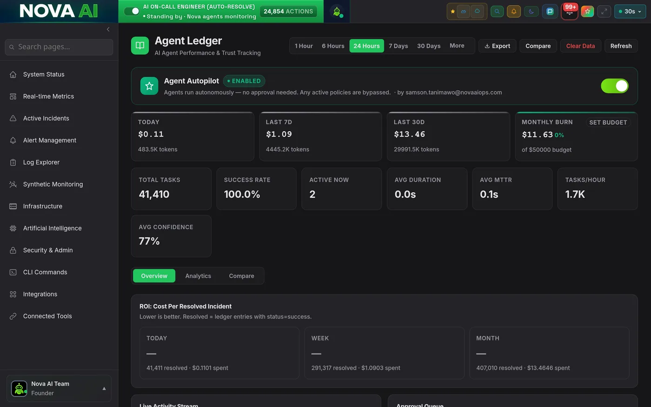
Task: Click the Compare button in header
Action: point(538,46)
